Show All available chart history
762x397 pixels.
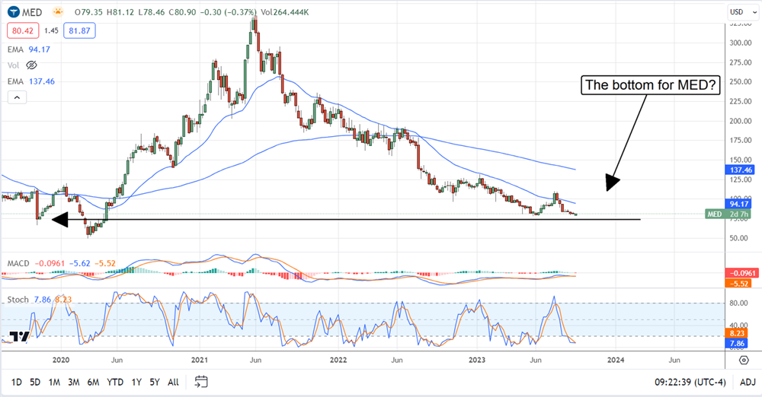tap(173, 381)
